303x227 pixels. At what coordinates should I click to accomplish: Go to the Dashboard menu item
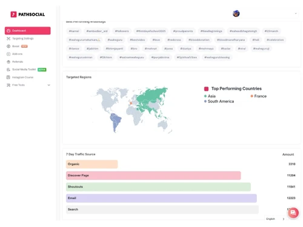[28, 31]
